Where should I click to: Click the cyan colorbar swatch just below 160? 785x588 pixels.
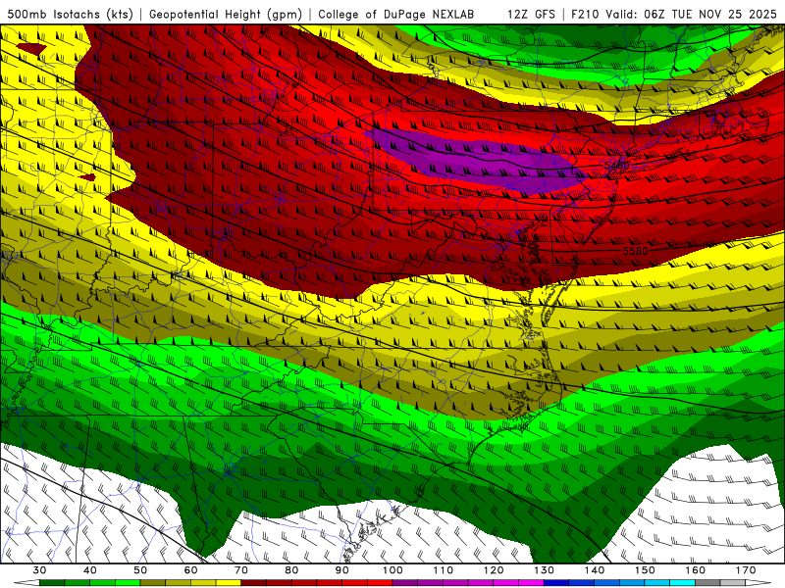coord(683,583)
